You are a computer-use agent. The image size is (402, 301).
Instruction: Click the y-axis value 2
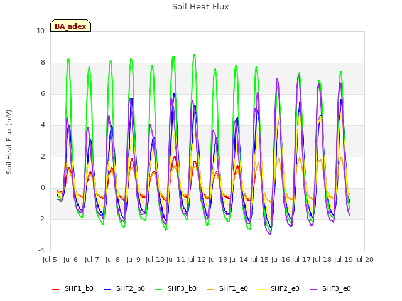point(43,157)
